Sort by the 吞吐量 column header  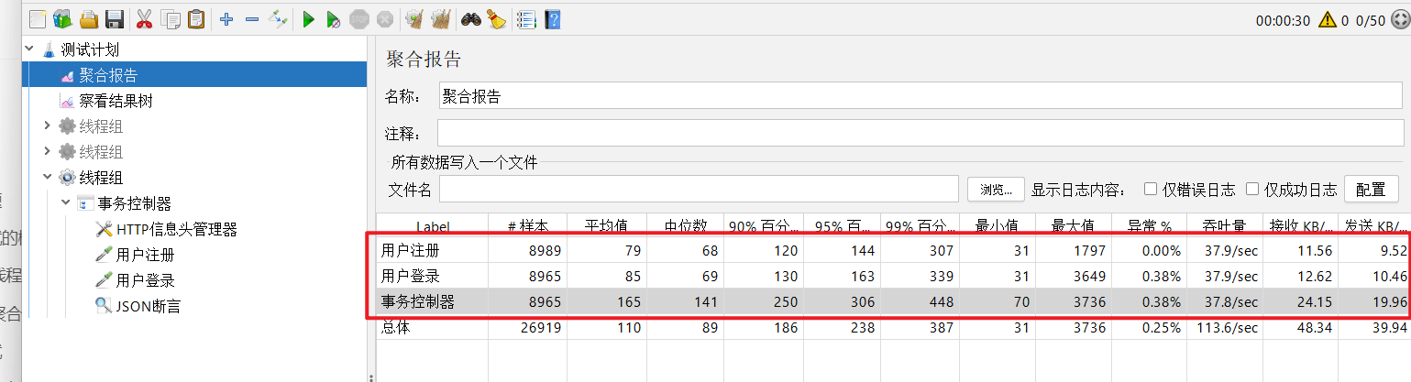(x=1227, y=226)
